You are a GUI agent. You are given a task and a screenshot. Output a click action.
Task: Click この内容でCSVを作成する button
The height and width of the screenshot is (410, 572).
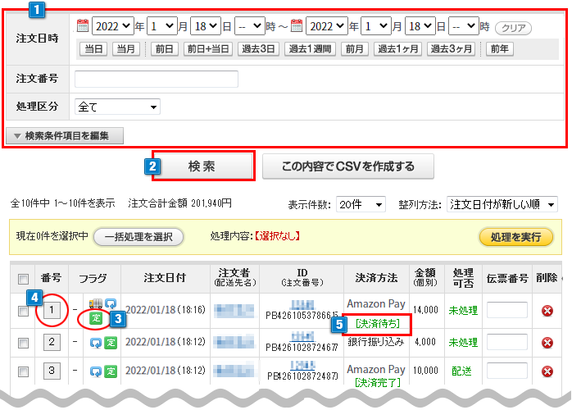(348, 166)
